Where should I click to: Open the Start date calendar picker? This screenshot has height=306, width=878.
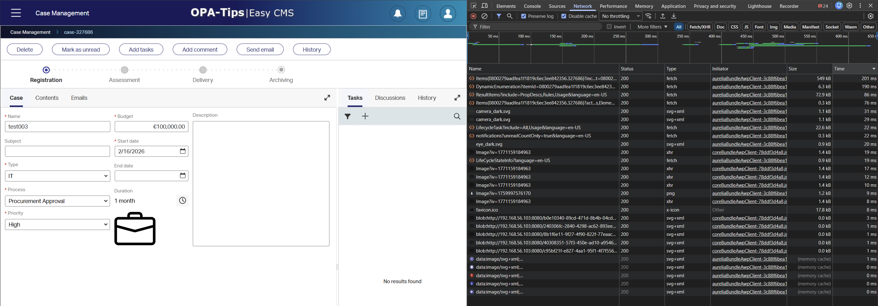[183, 151]
